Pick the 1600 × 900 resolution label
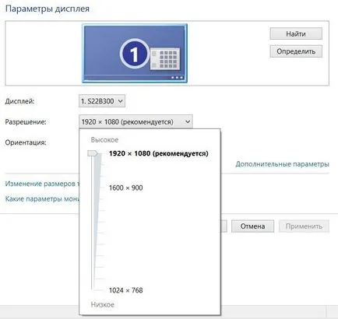The height and width of the screenshot is (319, 338). pos(126,188)
